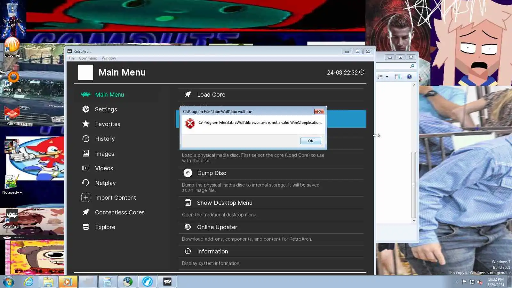The height and width of the screenshot is (288, 512).
Task: Click the Online Updater globe icon
Action: point(188,227)
